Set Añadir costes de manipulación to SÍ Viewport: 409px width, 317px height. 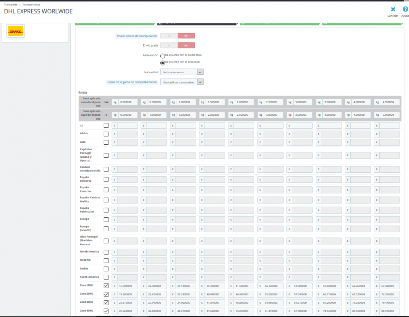tap(169, 36)
